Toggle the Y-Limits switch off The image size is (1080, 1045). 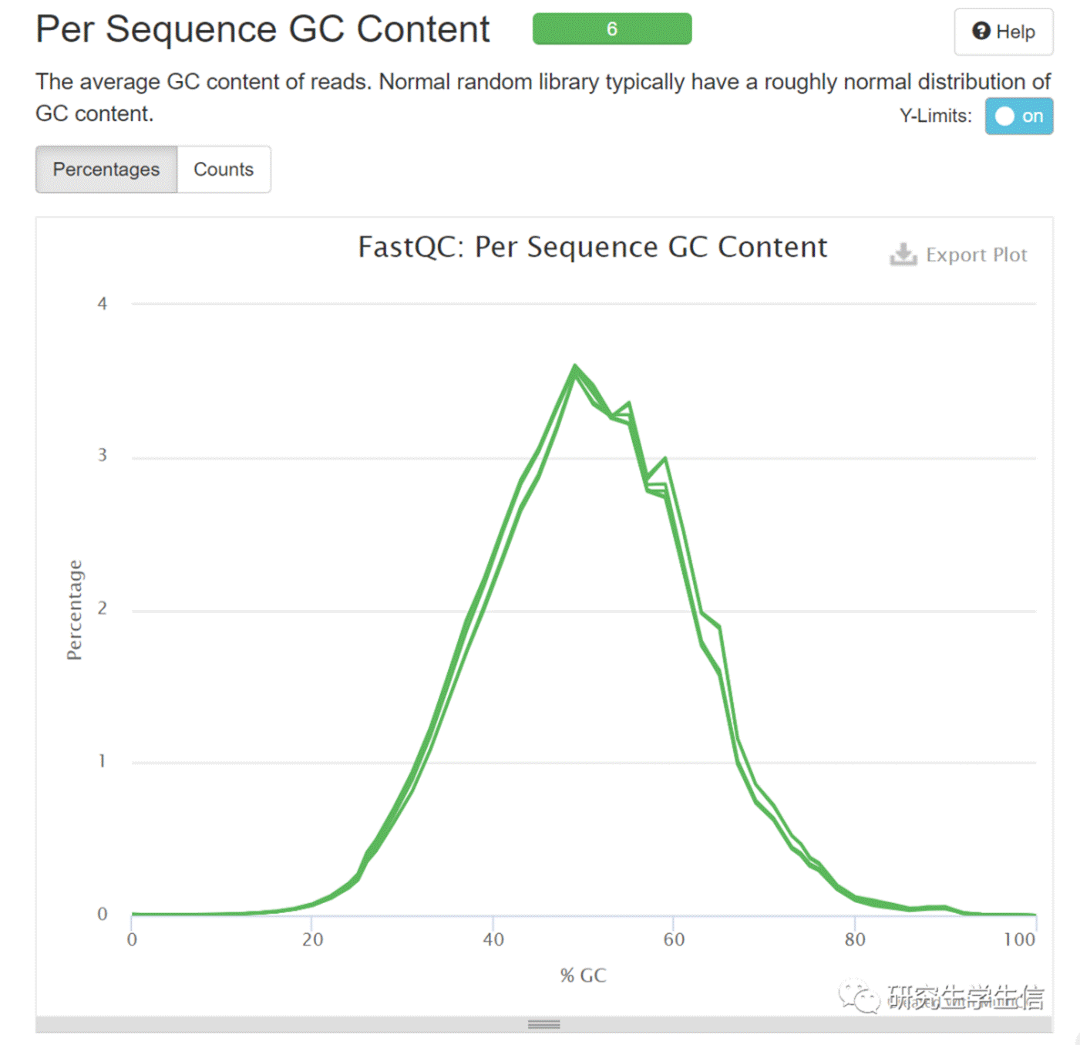[1018, 116]
